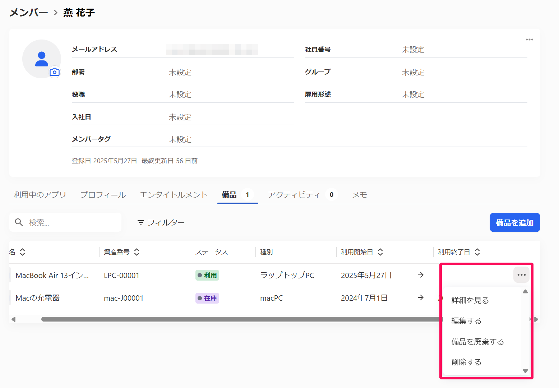Click the arrow icon in the Macの充電器 row

coord(420,298)
